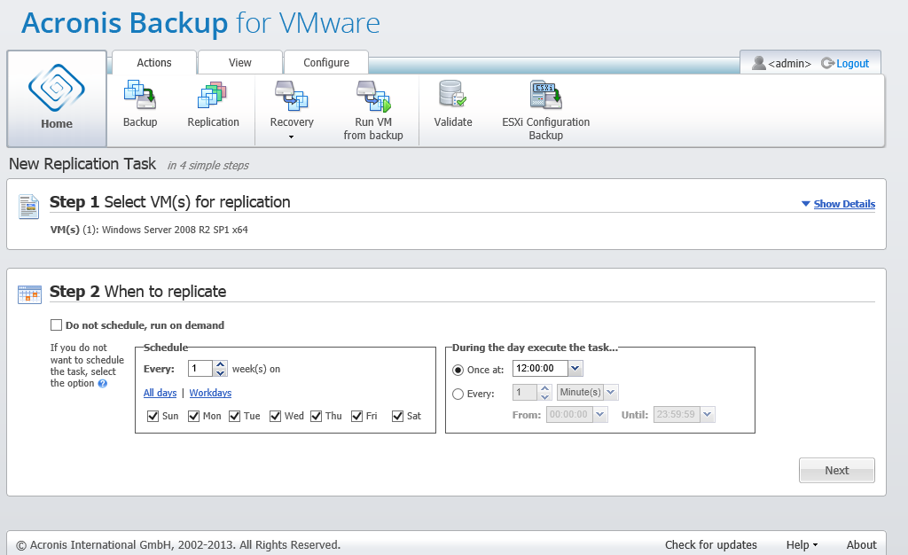Uncheck the Sat checkbox
Viewport: 908px width, 555px height.
click(397, 416)
